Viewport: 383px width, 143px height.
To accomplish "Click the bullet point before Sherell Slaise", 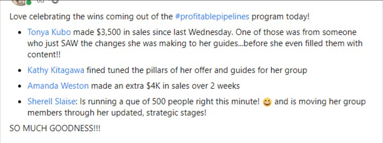I will 20,102.
